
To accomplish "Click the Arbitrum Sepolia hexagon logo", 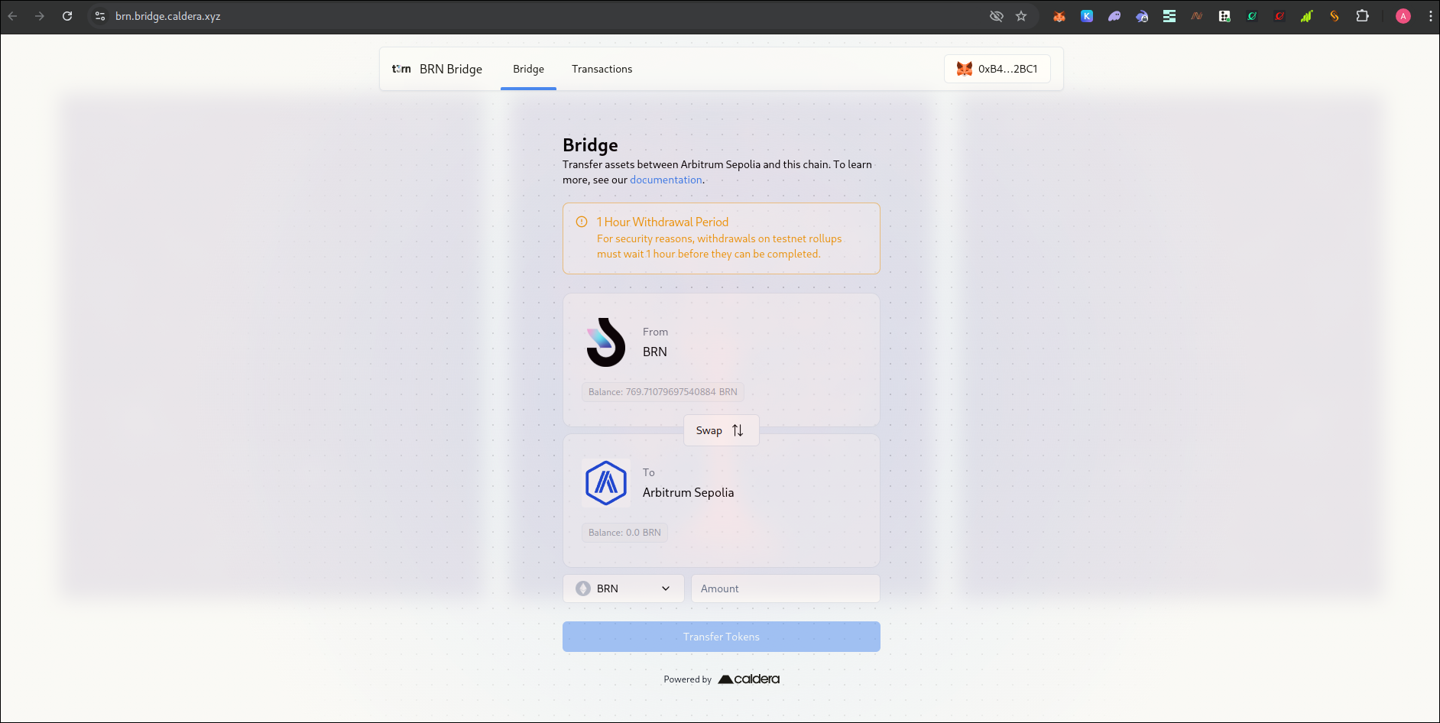I will [x=606, y=483].
